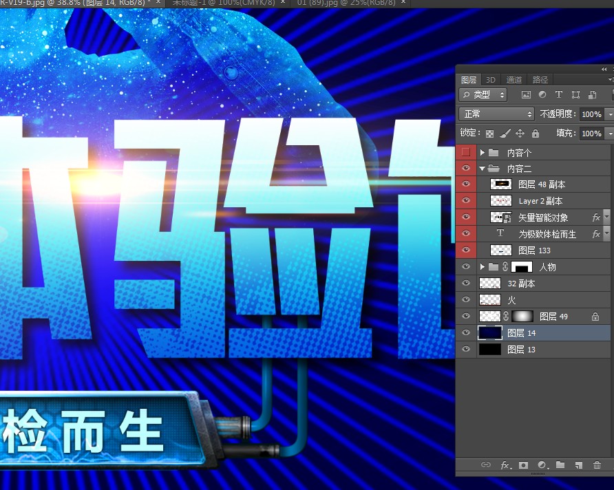The image size is (614, 490).
Task: Show the hidden 内容个 group
Action: [465, 152]
